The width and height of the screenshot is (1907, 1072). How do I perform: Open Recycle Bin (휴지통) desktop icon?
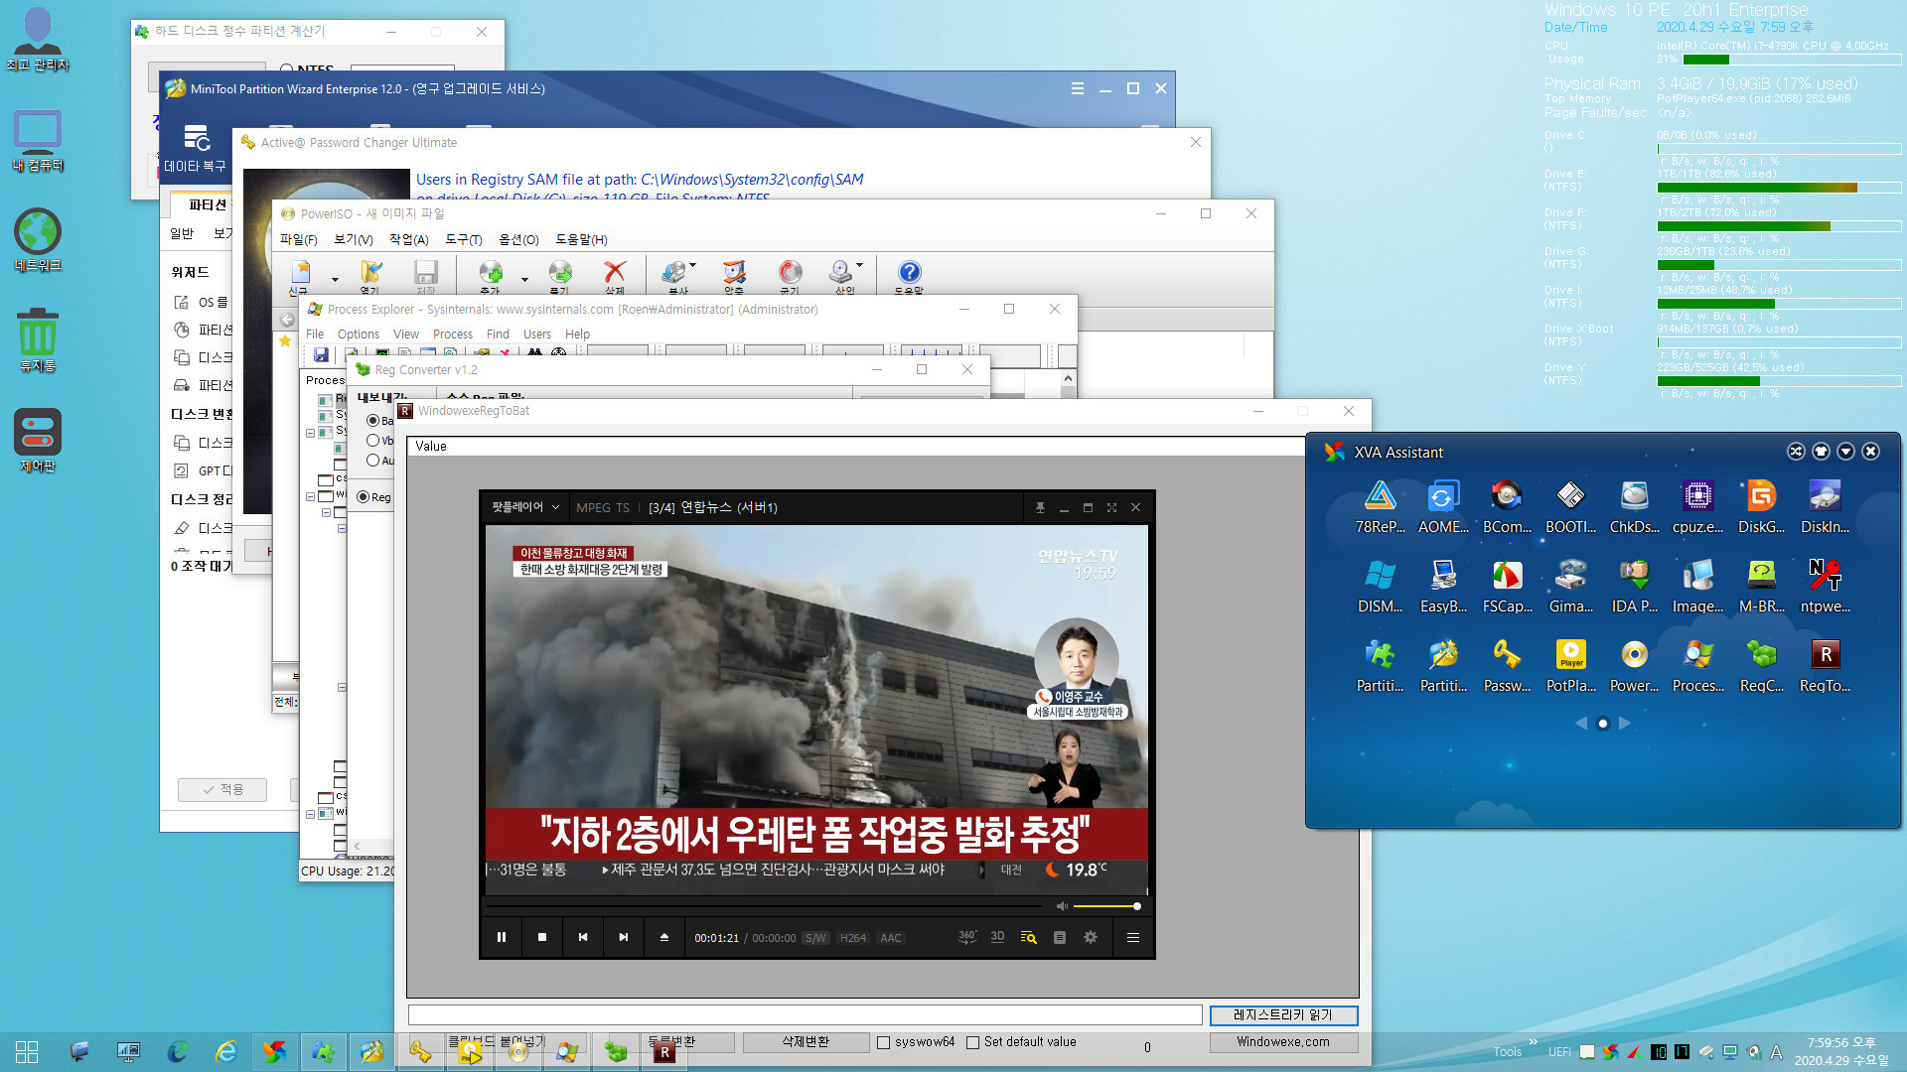pyautogui.click(x=38, y=340)
